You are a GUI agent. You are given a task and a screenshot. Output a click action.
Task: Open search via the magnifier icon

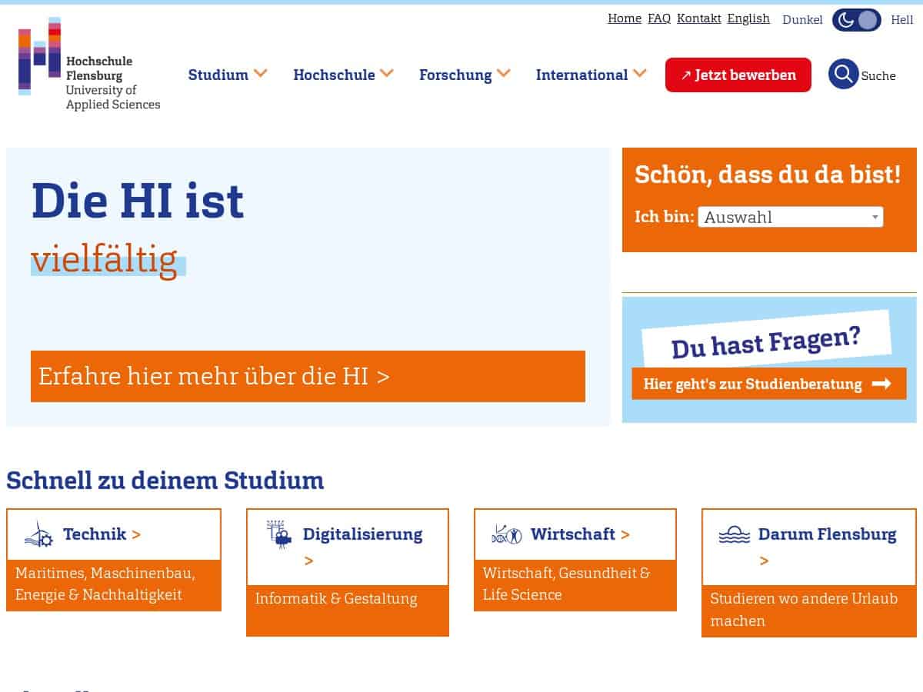pos(843,74)
